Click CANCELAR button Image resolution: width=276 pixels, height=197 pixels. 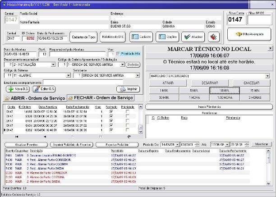pos(251,83)
